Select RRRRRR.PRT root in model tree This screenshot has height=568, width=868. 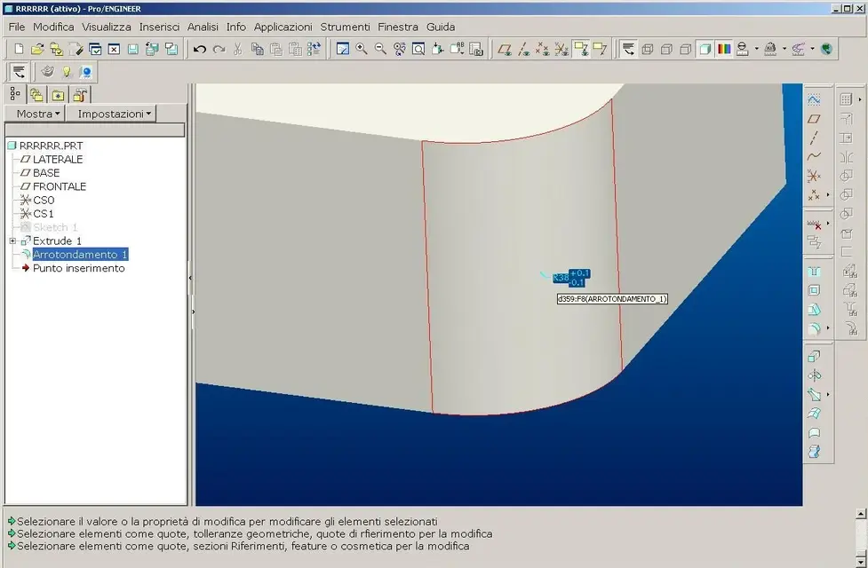click(x=51, y=146)
